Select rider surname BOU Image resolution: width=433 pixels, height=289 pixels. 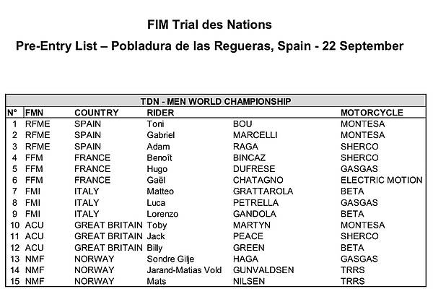coord(242,124)
